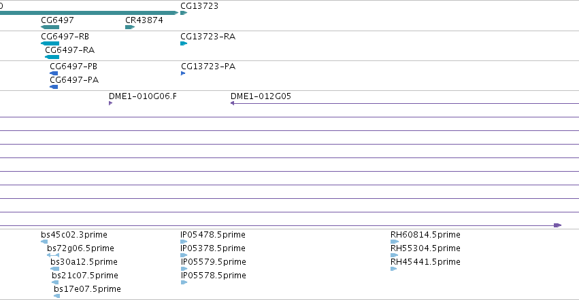Select EST label bs72g06.5prime
This screenshot has height=300, width=579.
tap(80, 248)
